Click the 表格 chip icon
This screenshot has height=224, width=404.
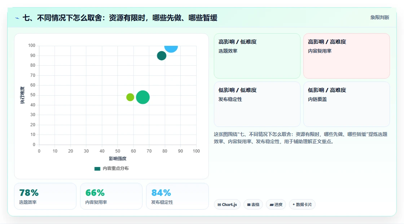click(249, 205)
